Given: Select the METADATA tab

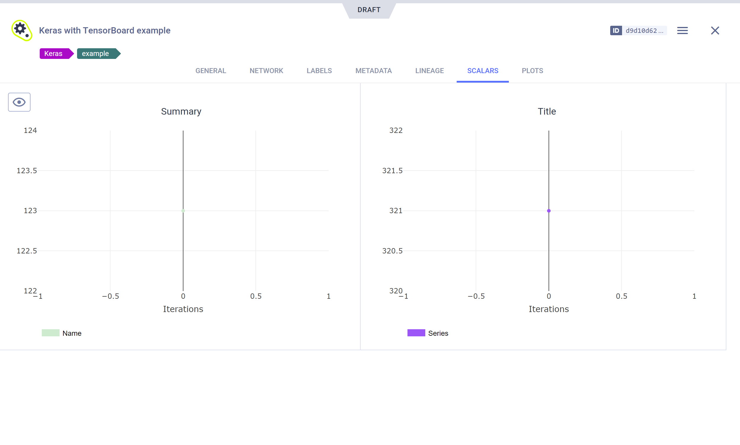Looking at the screenshot, I should [x=373, y=71].
